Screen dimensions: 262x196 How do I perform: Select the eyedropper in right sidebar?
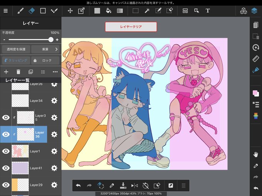[256, 166]
